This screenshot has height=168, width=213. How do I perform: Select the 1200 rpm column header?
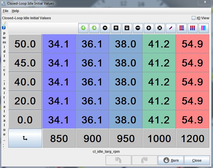pos(193,138)
